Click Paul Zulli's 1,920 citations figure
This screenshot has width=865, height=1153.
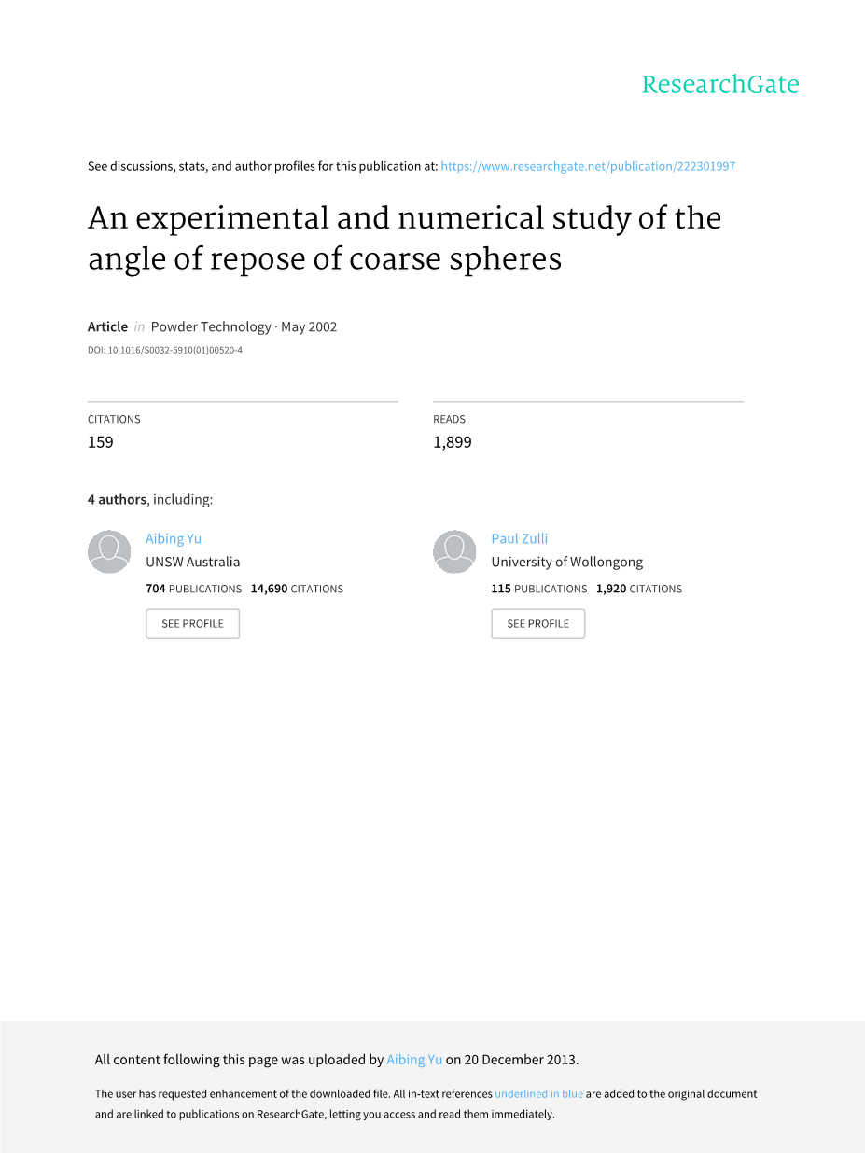tap(611, 589)
